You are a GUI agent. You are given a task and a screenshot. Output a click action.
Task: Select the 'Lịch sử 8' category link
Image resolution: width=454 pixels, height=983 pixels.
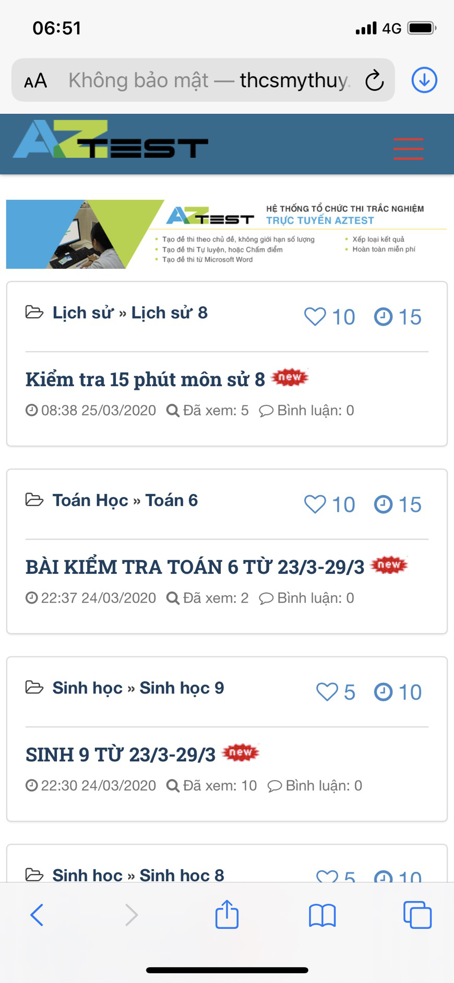pos(170,313)
